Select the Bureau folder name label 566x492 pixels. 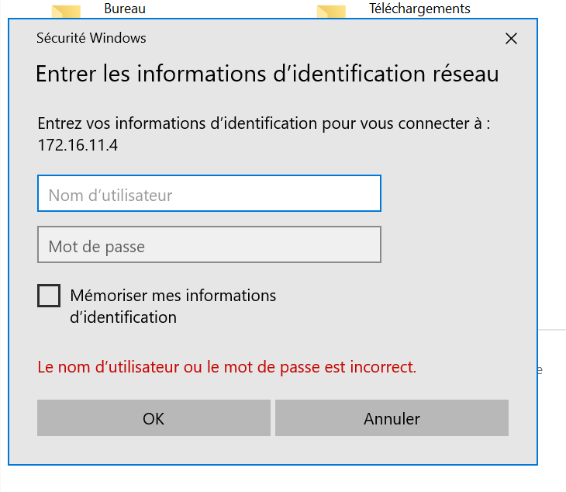point(125,9)
